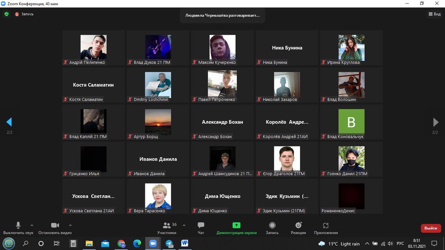The width and height of the screenshot is (445, 250).
Task: Mute microphone with Выключить звук
Action: [18, 228]
